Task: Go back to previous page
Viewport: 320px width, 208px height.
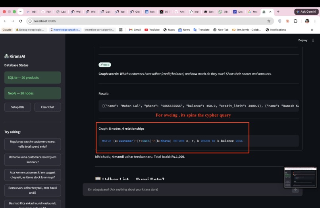Action: click(5, 21)
